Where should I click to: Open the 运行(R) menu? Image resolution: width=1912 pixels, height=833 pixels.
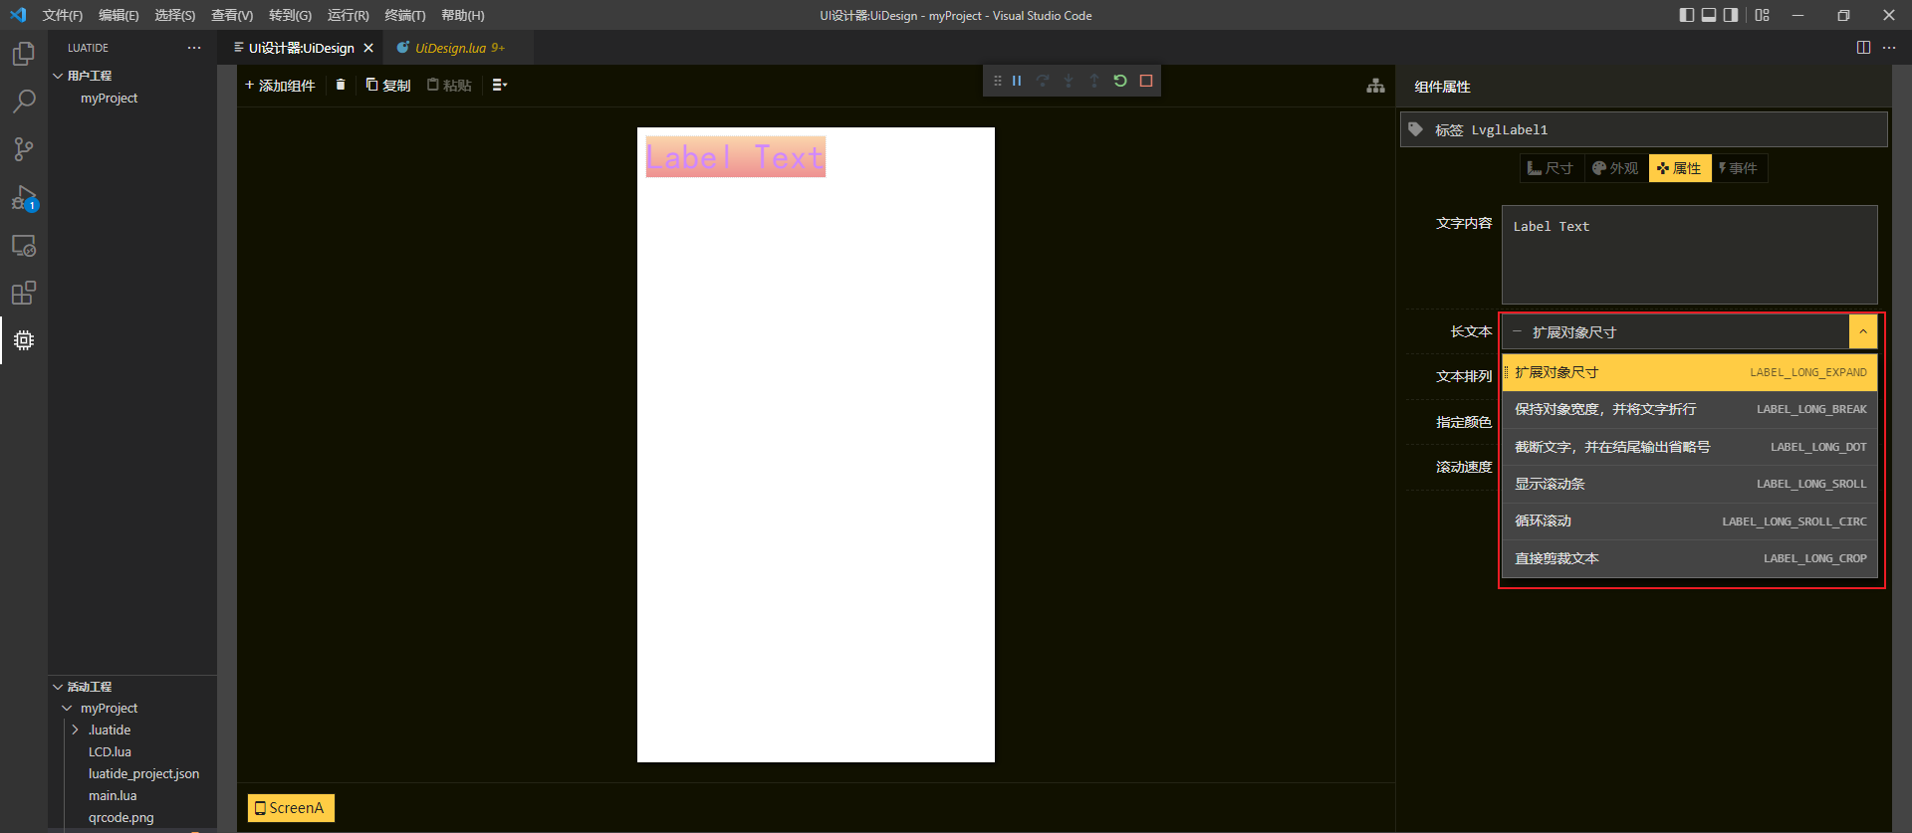click(348, 15)
